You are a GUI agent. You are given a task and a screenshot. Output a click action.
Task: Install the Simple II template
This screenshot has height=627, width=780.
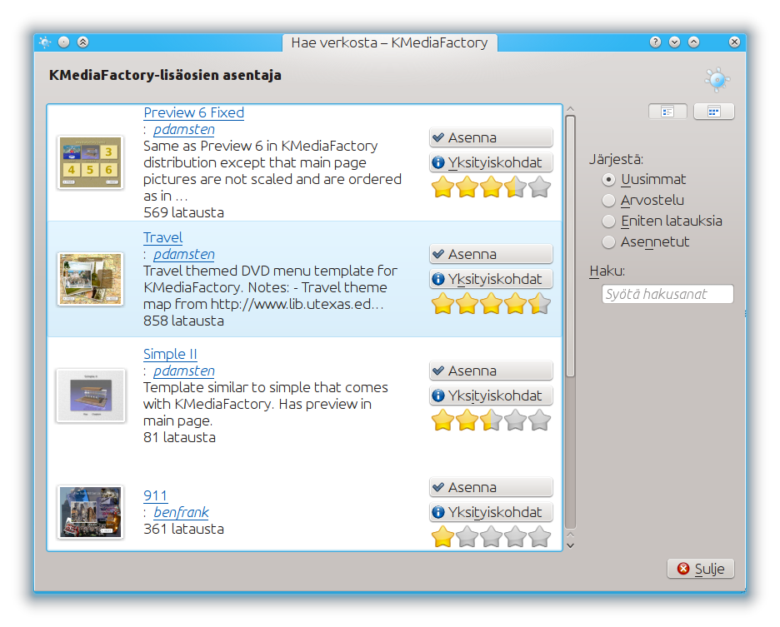coord(491,371)
